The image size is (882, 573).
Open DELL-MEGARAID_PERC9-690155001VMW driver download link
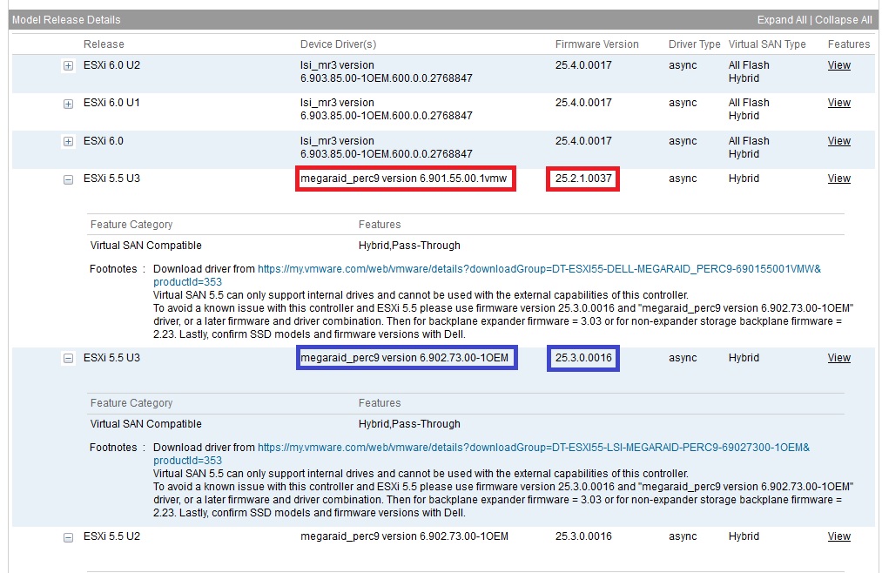point(539,269)
